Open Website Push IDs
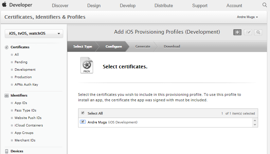Screen dimensions: 270x154 (x=28, y=118)
